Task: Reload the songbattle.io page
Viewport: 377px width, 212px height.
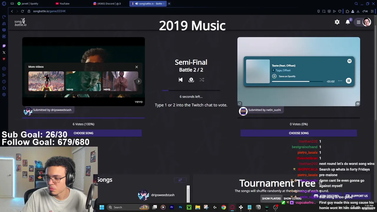Action: 22,11
